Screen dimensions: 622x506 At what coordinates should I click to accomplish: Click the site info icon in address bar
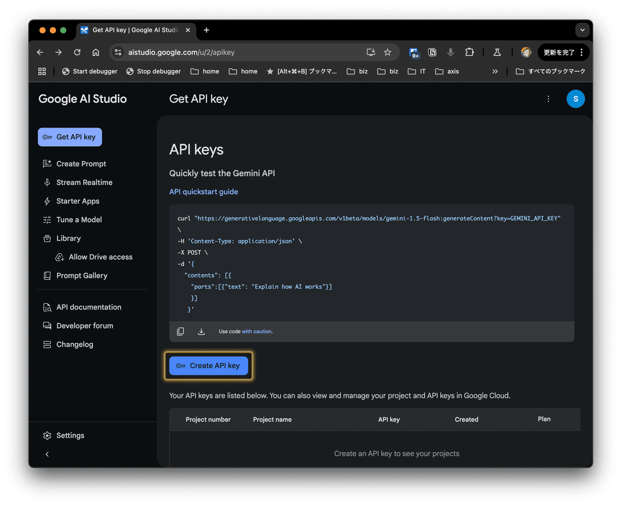pos(118,52)
